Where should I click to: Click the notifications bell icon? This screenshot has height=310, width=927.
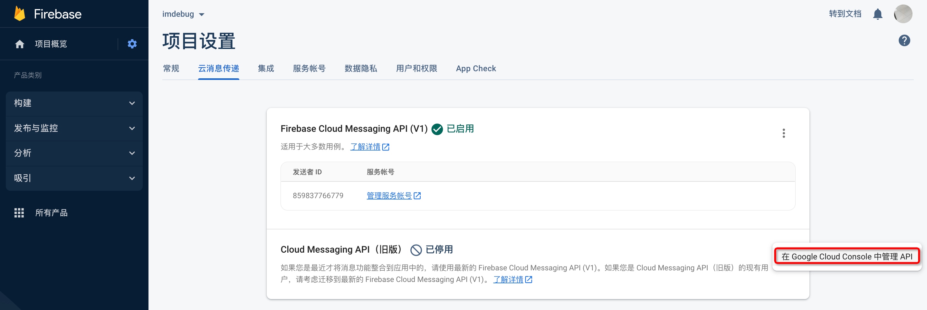pyautogui.click(x=877, y=14)
